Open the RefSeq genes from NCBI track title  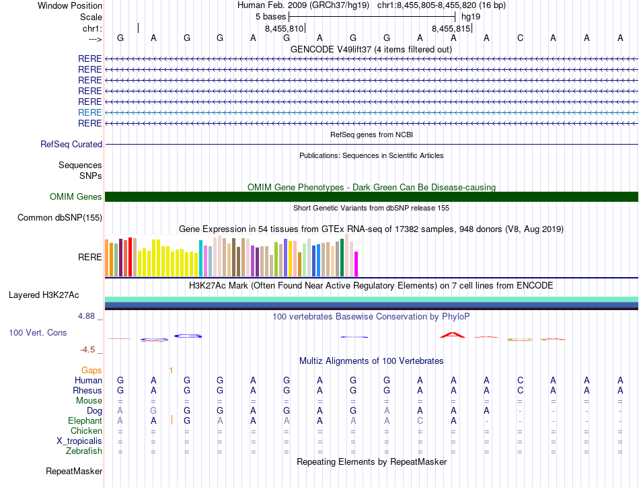[x=371, y=135]
